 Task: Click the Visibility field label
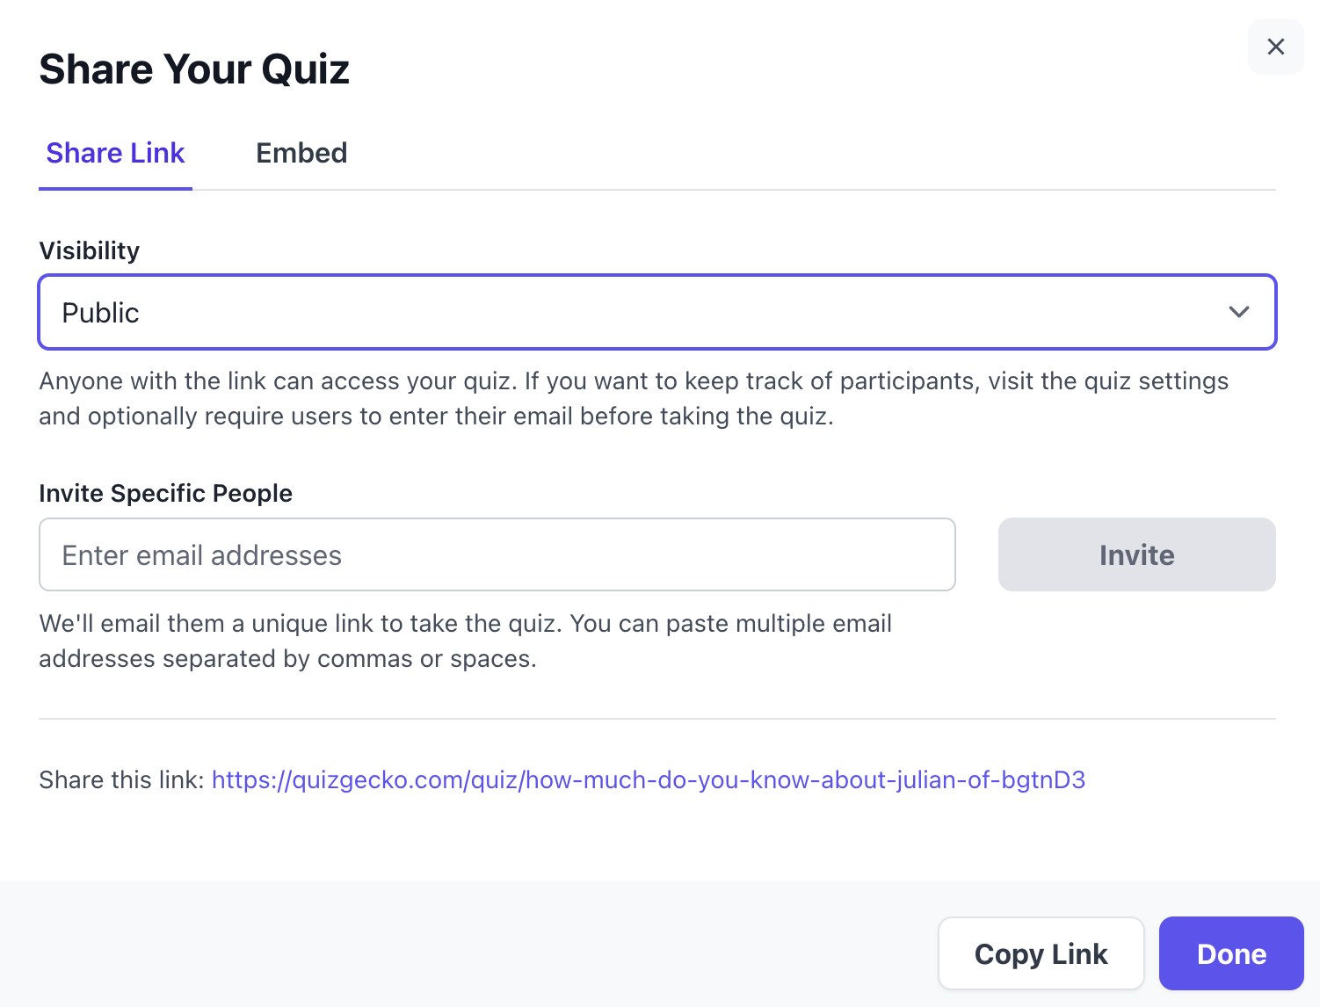click(x=90, y=250)
